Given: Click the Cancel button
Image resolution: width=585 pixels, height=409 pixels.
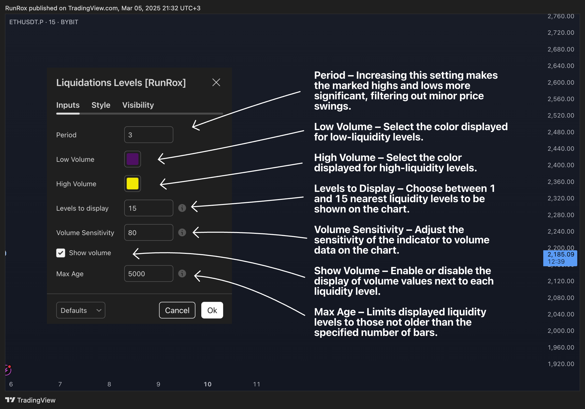Looking at the screenshot, I should point(177,310).
